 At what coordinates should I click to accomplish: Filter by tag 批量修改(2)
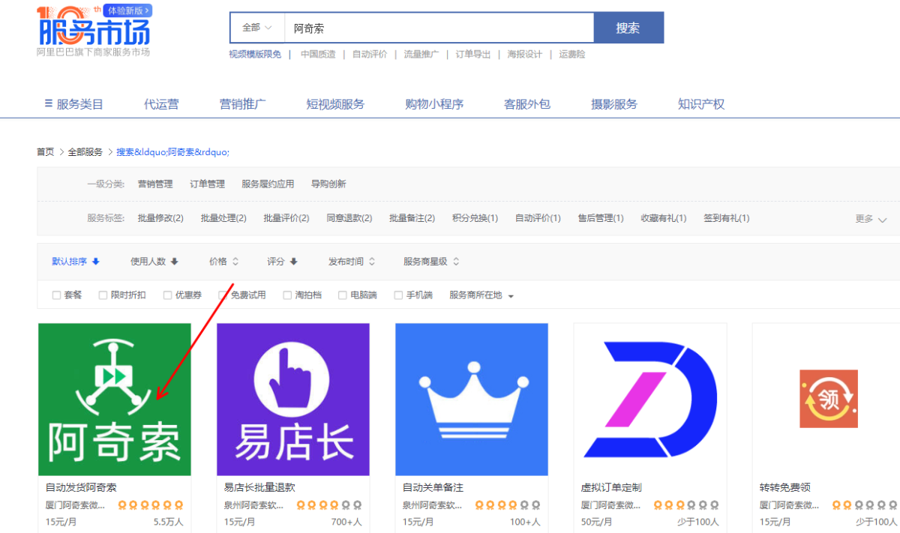click(160, 218)
